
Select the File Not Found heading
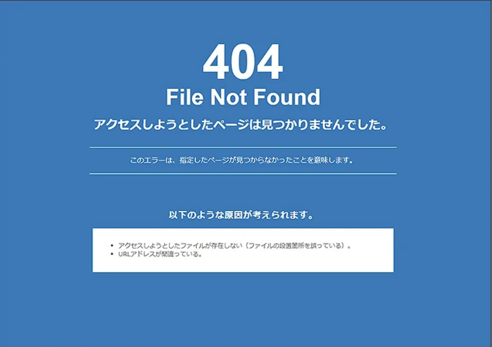coord(243,97)
